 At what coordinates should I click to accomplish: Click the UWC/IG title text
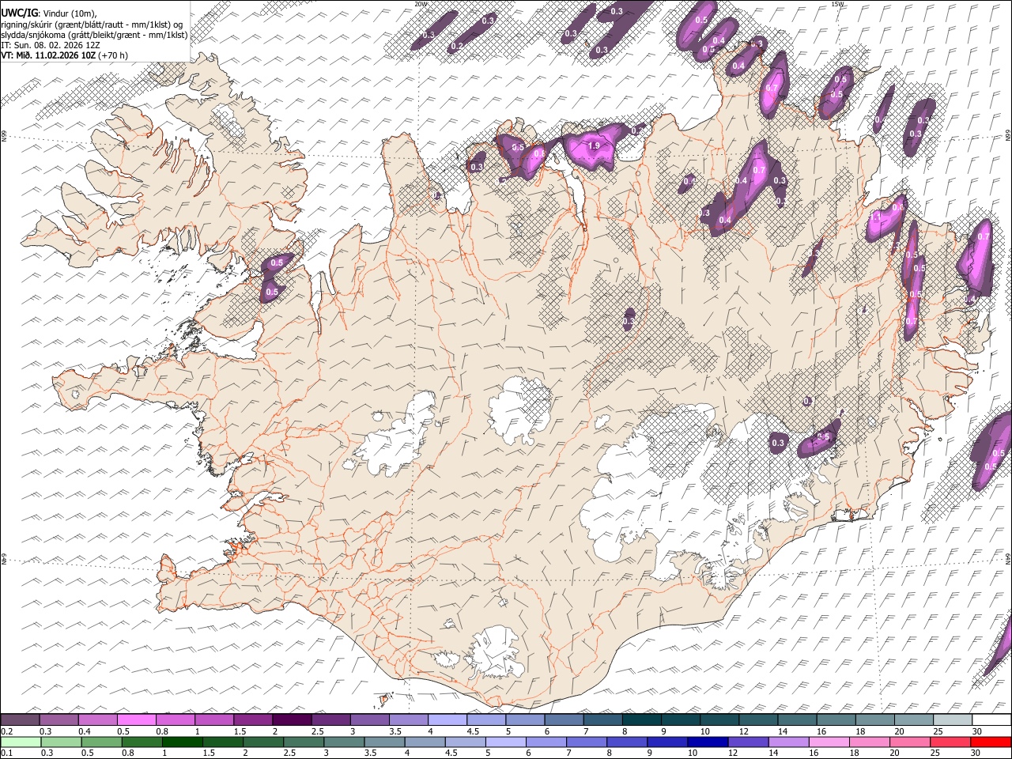(18, 13)
